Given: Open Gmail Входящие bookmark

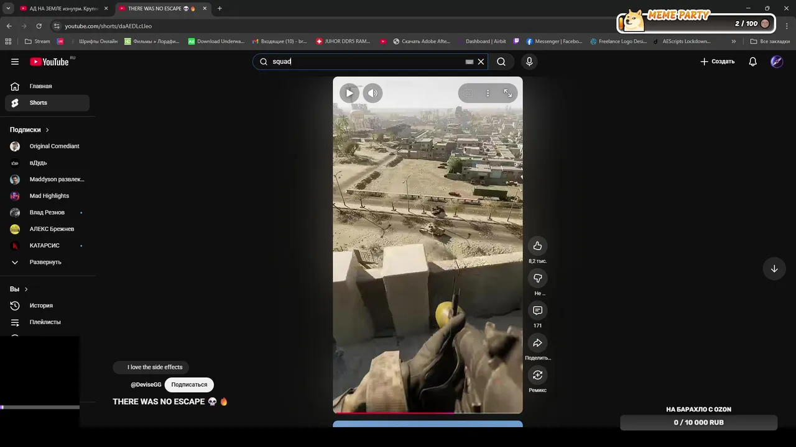Looking at the screenshot, I should point(279,42).
